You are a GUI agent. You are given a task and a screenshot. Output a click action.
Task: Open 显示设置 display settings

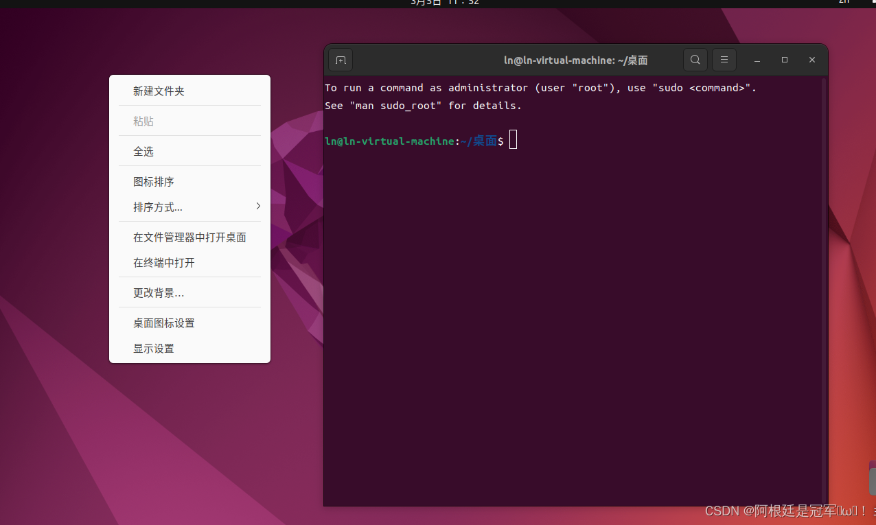[x=153, y=348]
